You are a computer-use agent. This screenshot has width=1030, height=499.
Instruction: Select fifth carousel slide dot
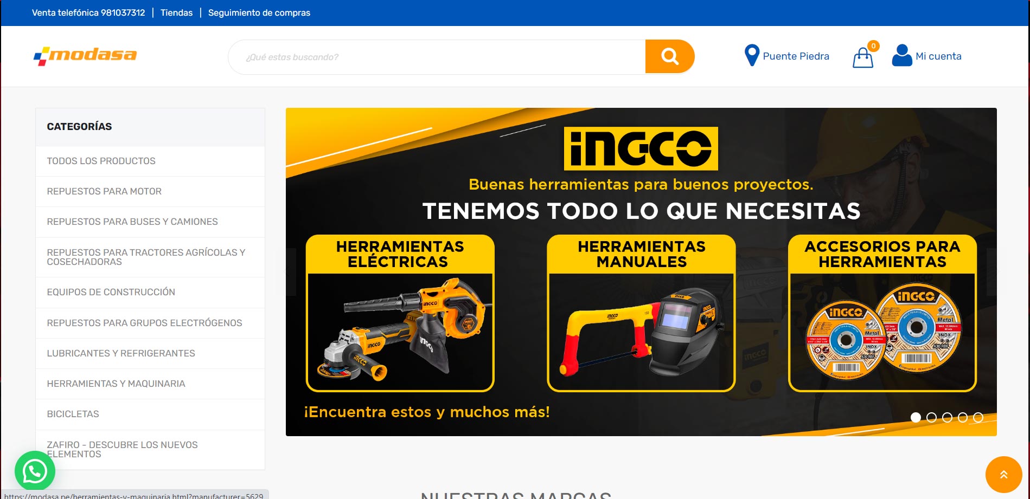pyautogui.click(x=978, y=417)
